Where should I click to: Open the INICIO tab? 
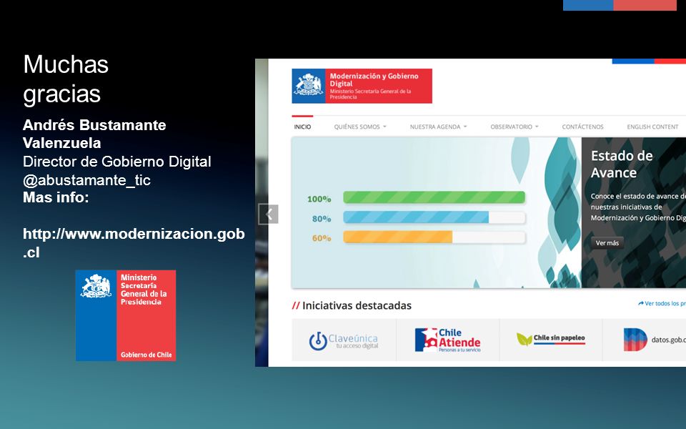[302, 127]
